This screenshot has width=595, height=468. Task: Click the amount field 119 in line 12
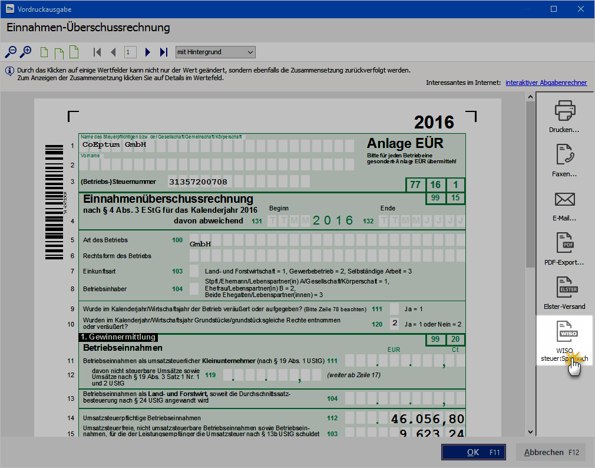[x=272, y=375]
